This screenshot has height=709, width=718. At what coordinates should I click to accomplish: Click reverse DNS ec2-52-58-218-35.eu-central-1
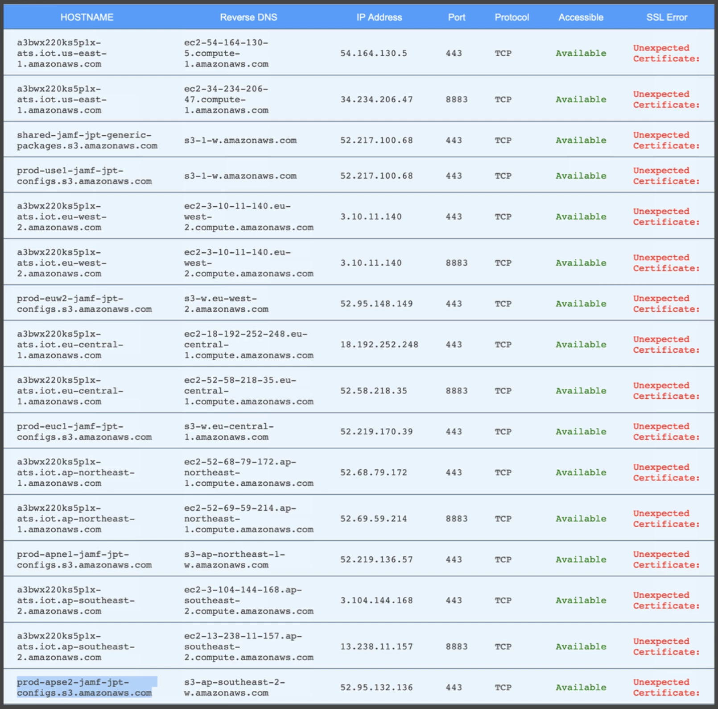[248, 391]
